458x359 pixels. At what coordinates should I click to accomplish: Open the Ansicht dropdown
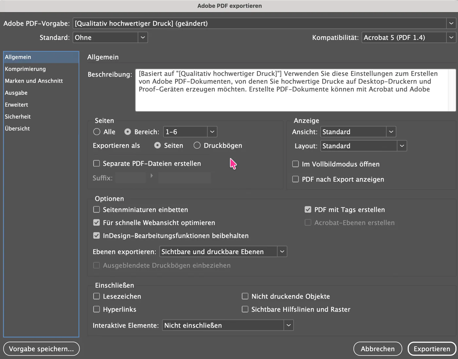point(358,132)
